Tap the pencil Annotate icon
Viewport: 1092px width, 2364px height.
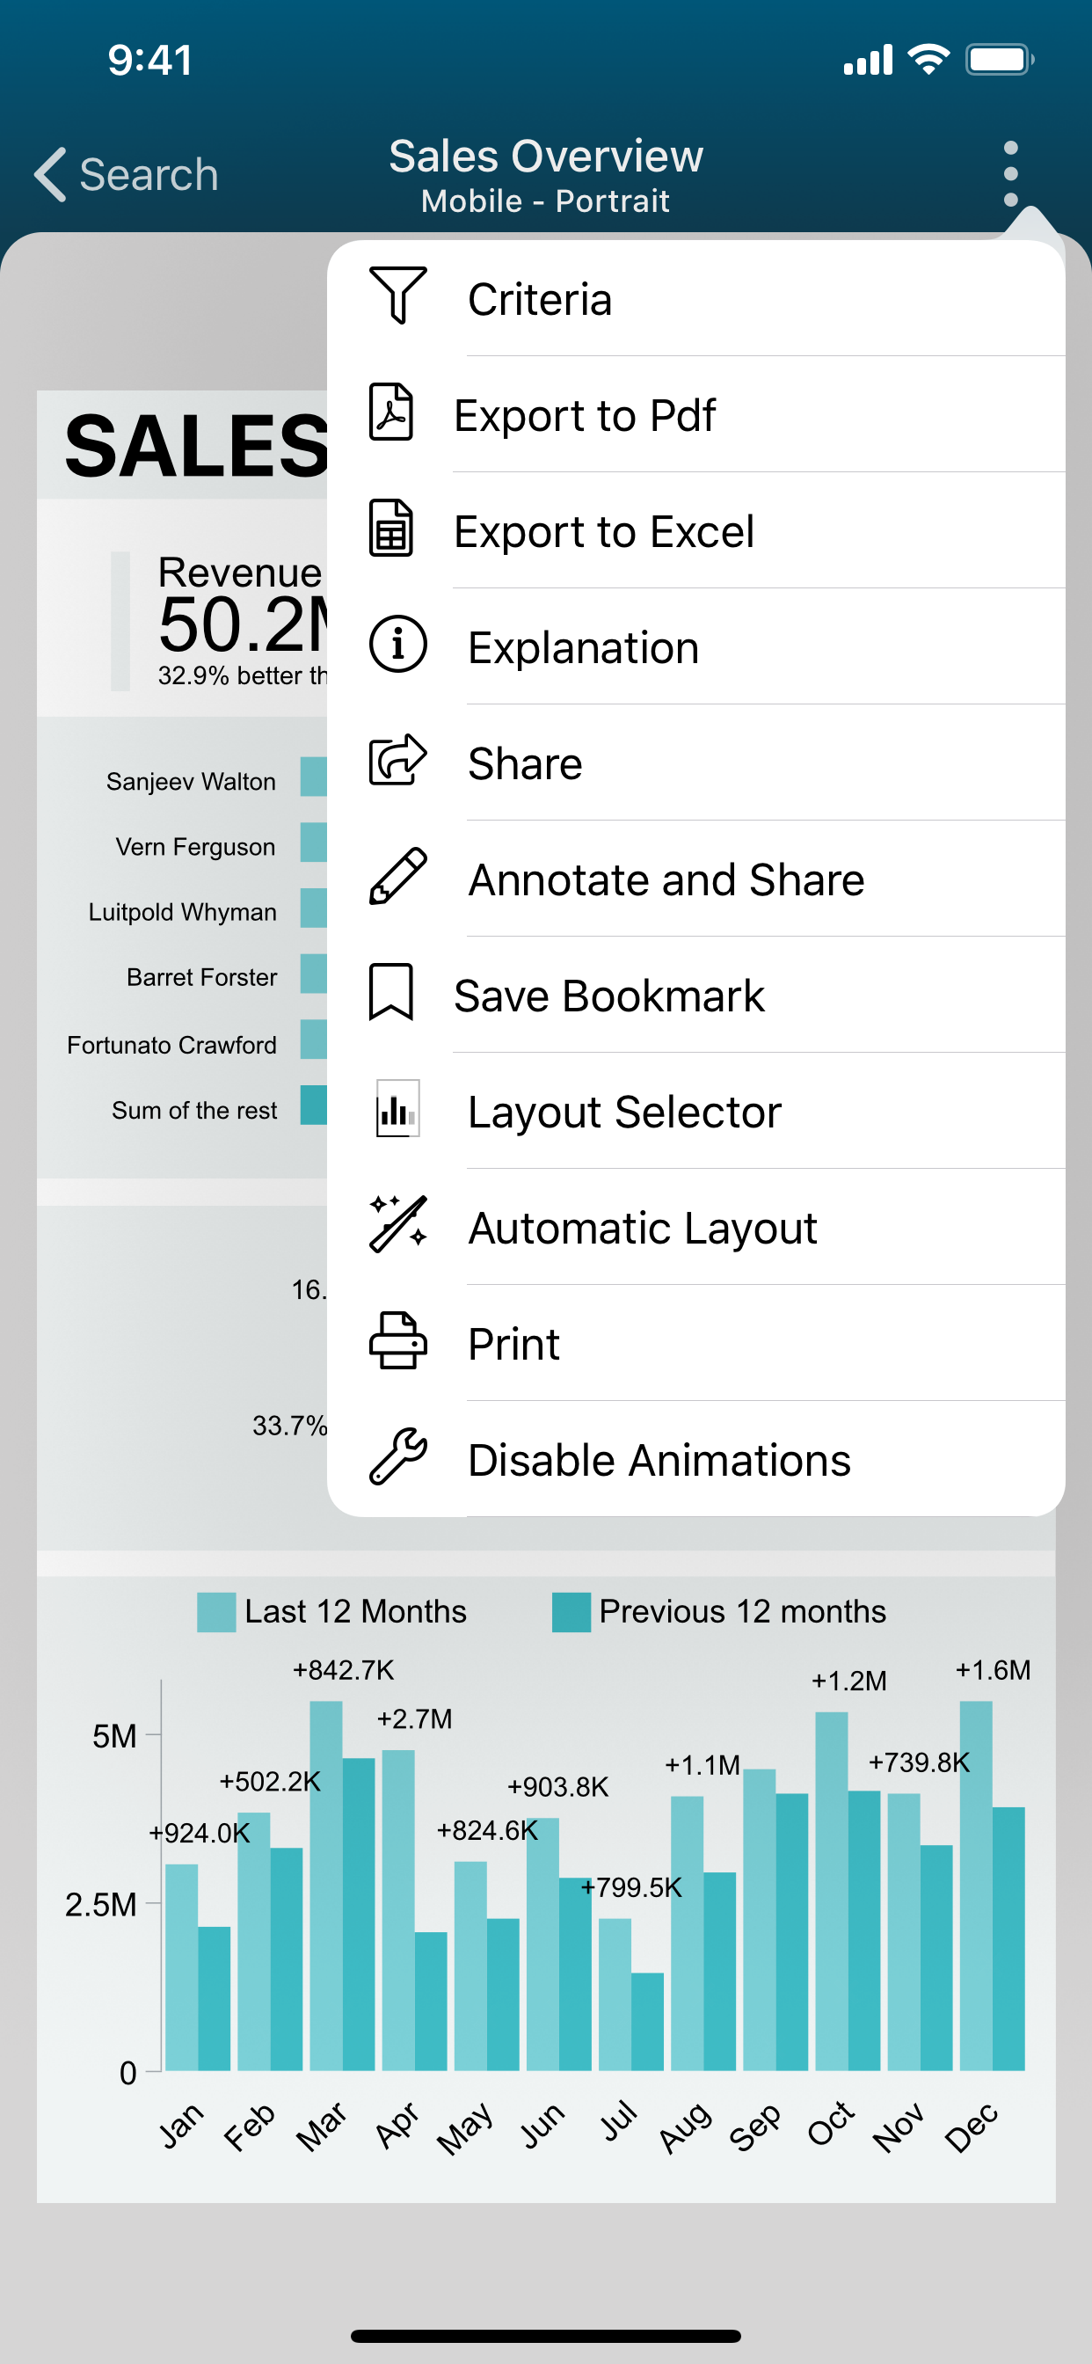(x=397, y=877)
